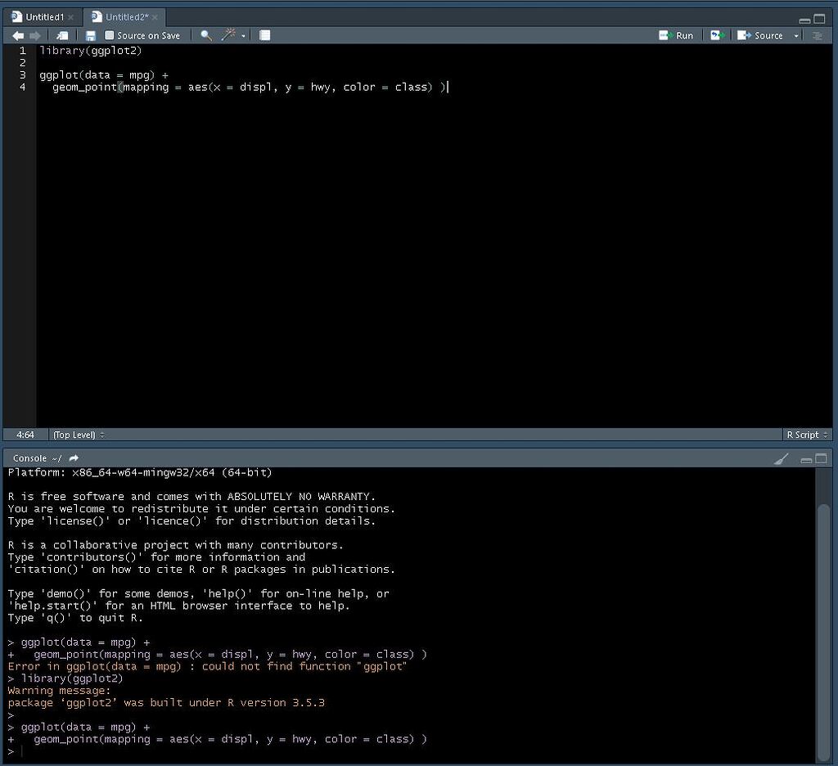Go back to previous source location
Screen dimensions: 838x766
[18, 36]
